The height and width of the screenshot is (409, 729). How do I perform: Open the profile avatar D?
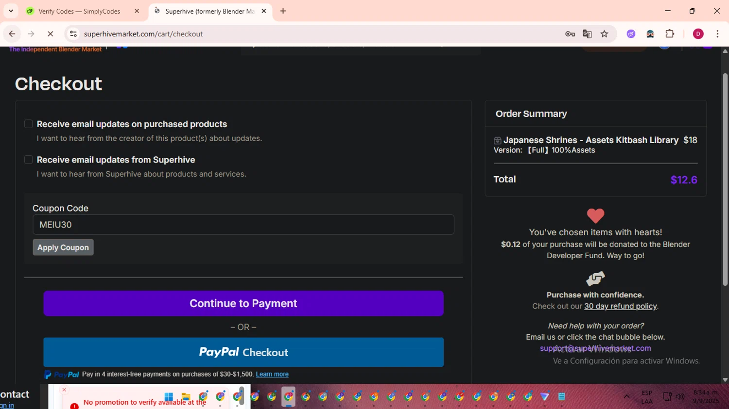tap(698, 34)
